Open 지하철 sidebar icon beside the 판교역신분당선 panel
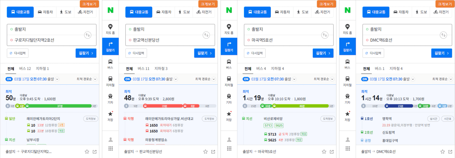This screenshot has width=455, height=158. click(110, 81)
